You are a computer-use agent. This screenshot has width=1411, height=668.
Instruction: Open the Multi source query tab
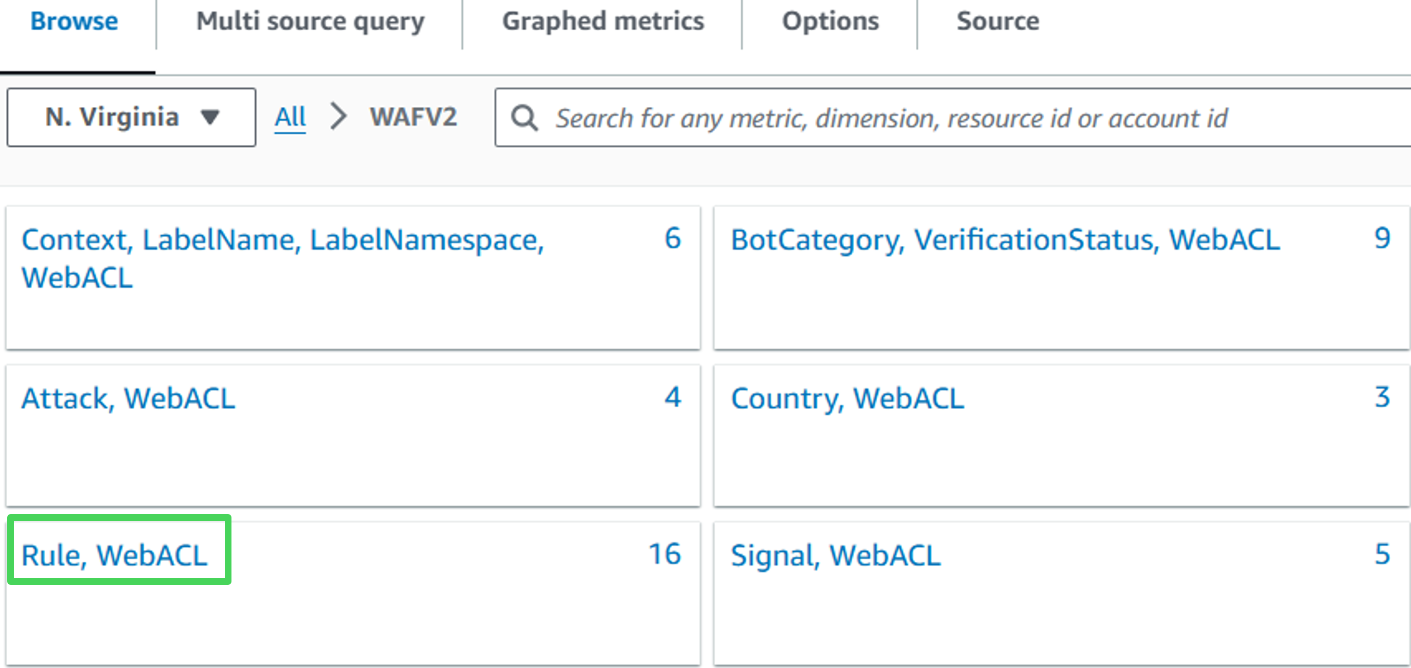[310, 22]
